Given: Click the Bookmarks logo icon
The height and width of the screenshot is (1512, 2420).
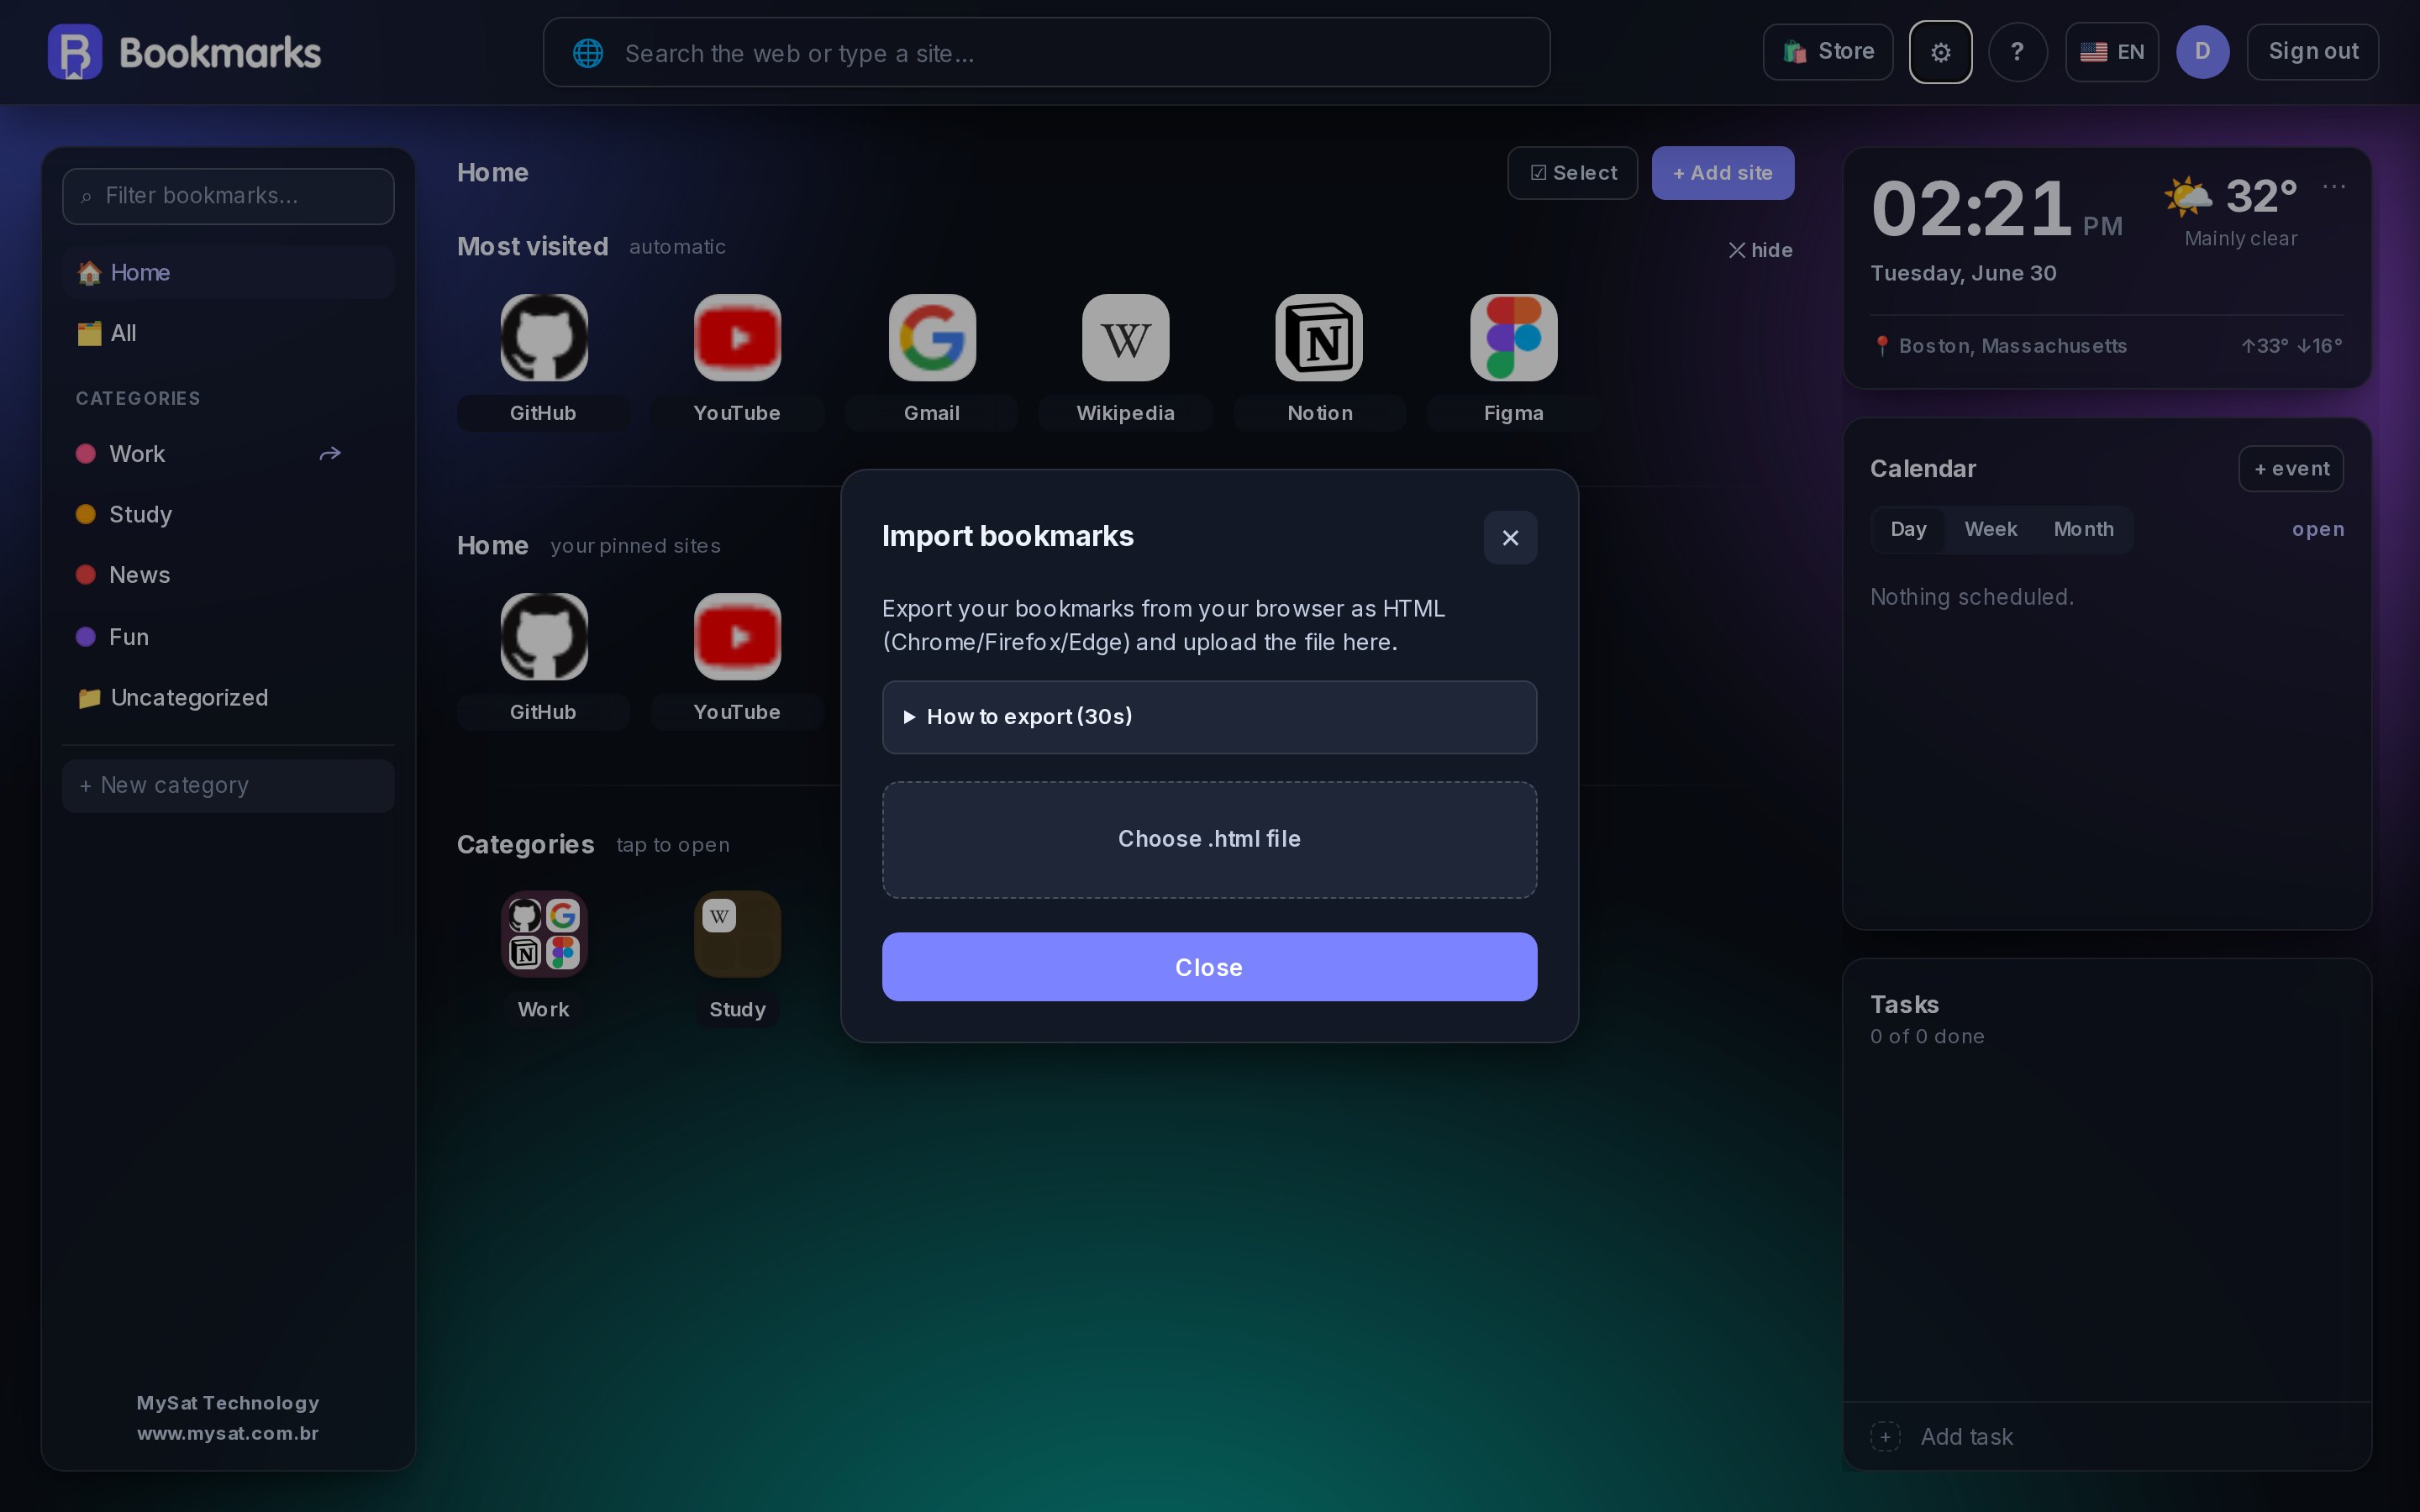Looking at the screenshot, I should [x=75, y=52].
